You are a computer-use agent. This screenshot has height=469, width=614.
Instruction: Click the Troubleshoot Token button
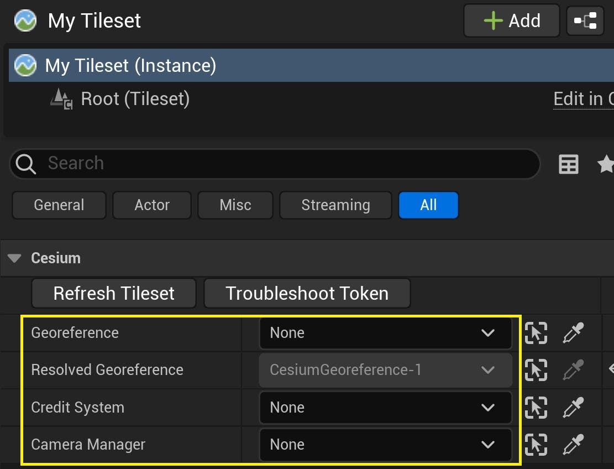pyautogui.click(x=307, y=294)
